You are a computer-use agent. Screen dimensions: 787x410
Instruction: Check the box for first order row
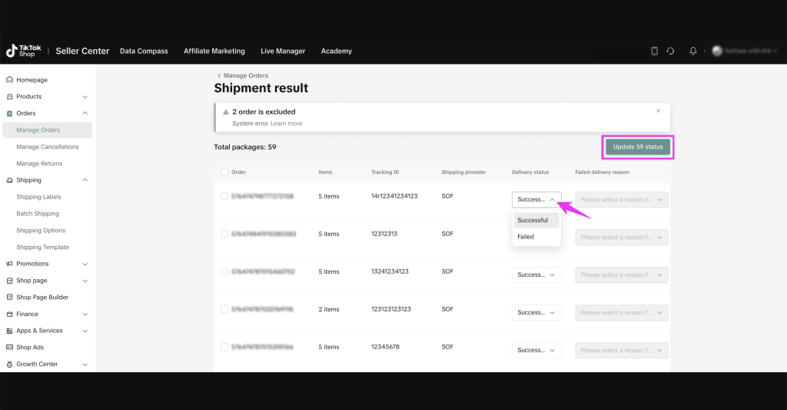(224, 196)
